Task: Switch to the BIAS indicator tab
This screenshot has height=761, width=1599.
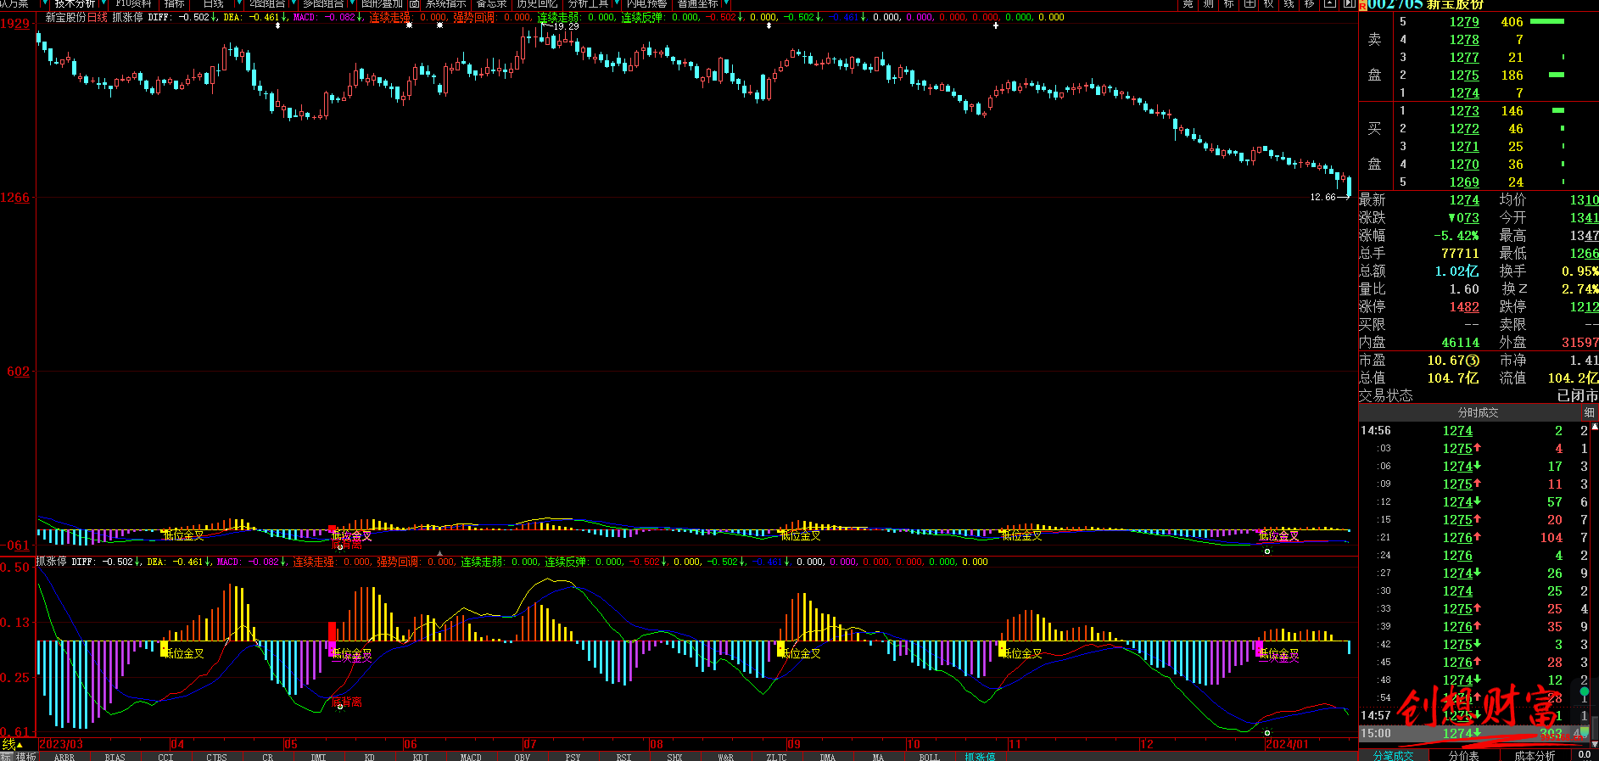Action: coord(115,757)
